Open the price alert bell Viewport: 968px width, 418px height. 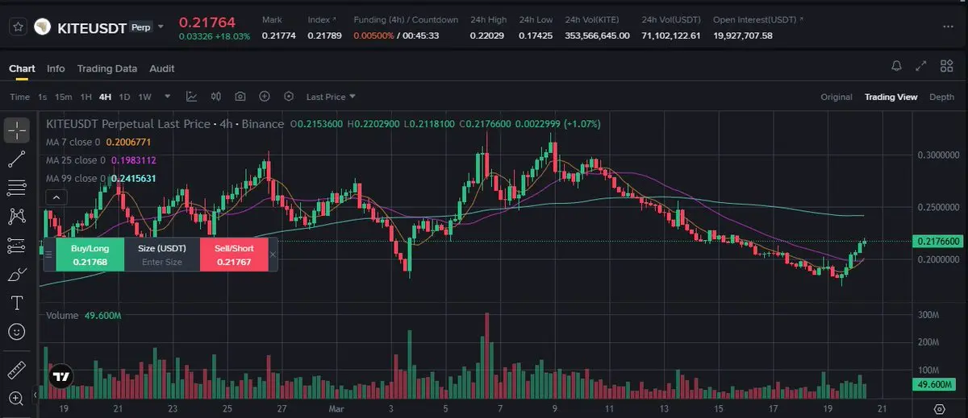(x=897, y=66)
